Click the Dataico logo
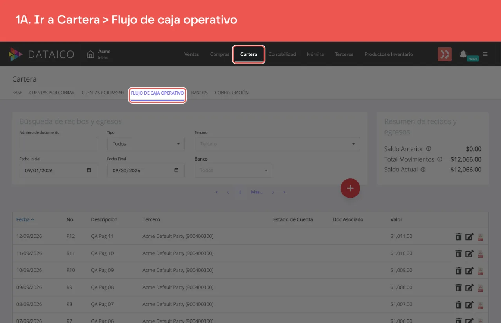501x323 pixels. (41, 54)
